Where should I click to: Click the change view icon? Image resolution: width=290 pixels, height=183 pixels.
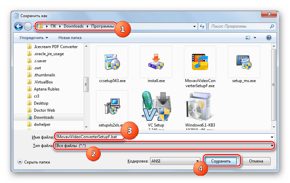248,38
